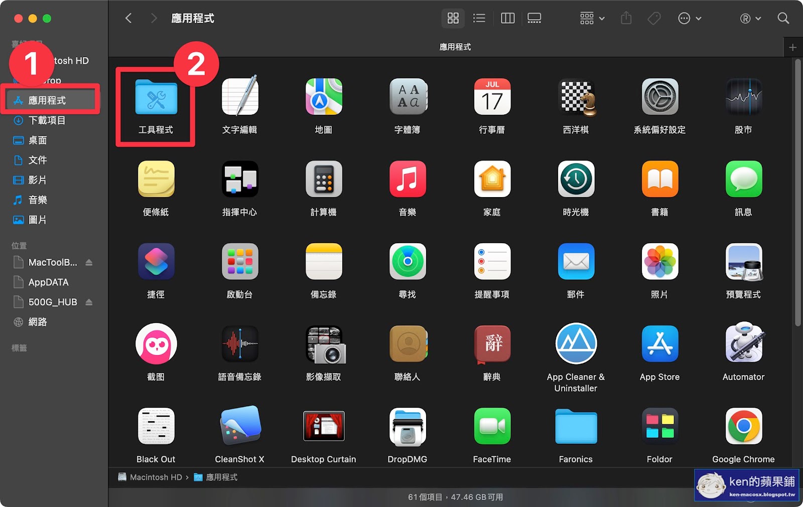The image size is (803, 507).
Task: Open the registered-symbol toolbar dropdown
Action: pos(750,19)
